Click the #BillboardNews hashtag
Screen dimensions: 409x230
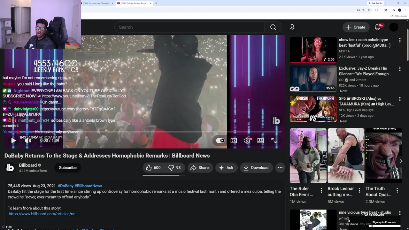[88, 186]
